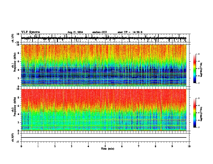Click the 'ch.3(V)' axis label
213x164 pixels.
pyautogui.click(x=13, y=138)
